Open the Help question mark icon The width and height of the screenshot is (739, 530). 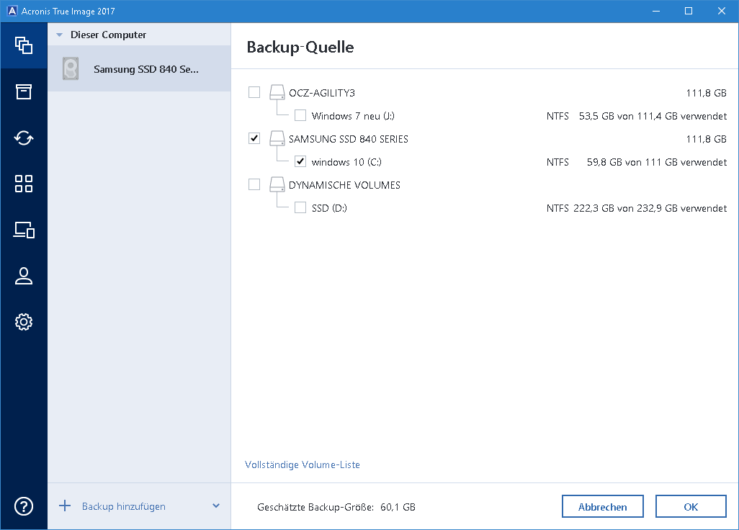[x=24, y=506]
